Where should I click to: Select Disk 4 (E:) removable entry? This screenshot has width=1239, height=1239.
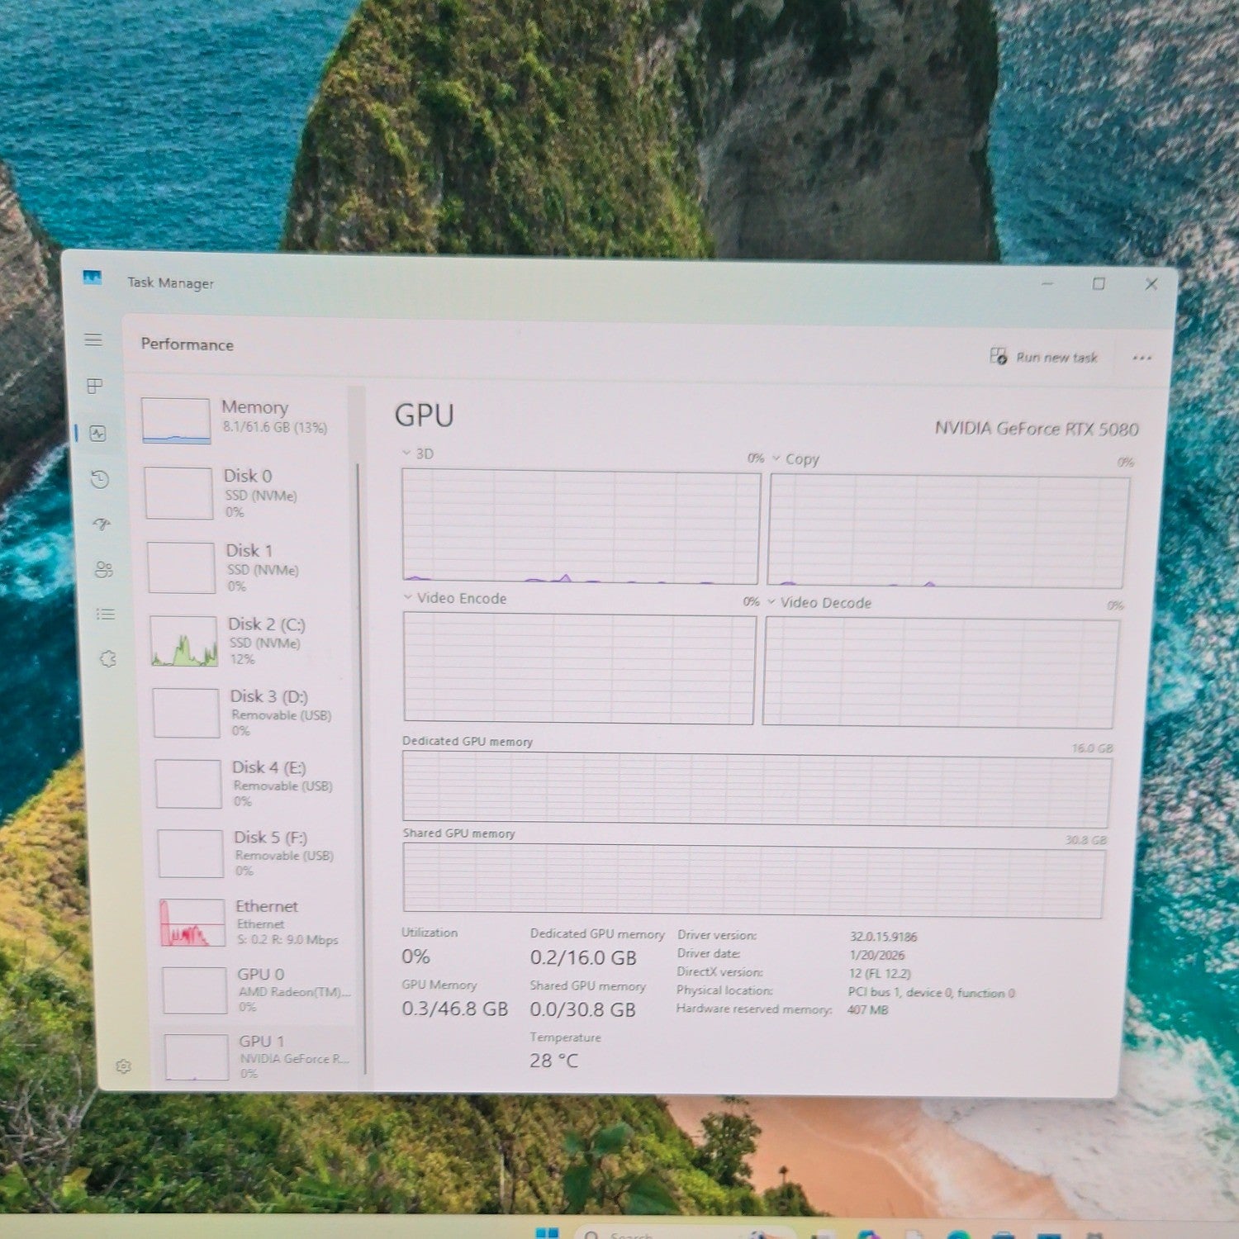(x=256, y=783)
